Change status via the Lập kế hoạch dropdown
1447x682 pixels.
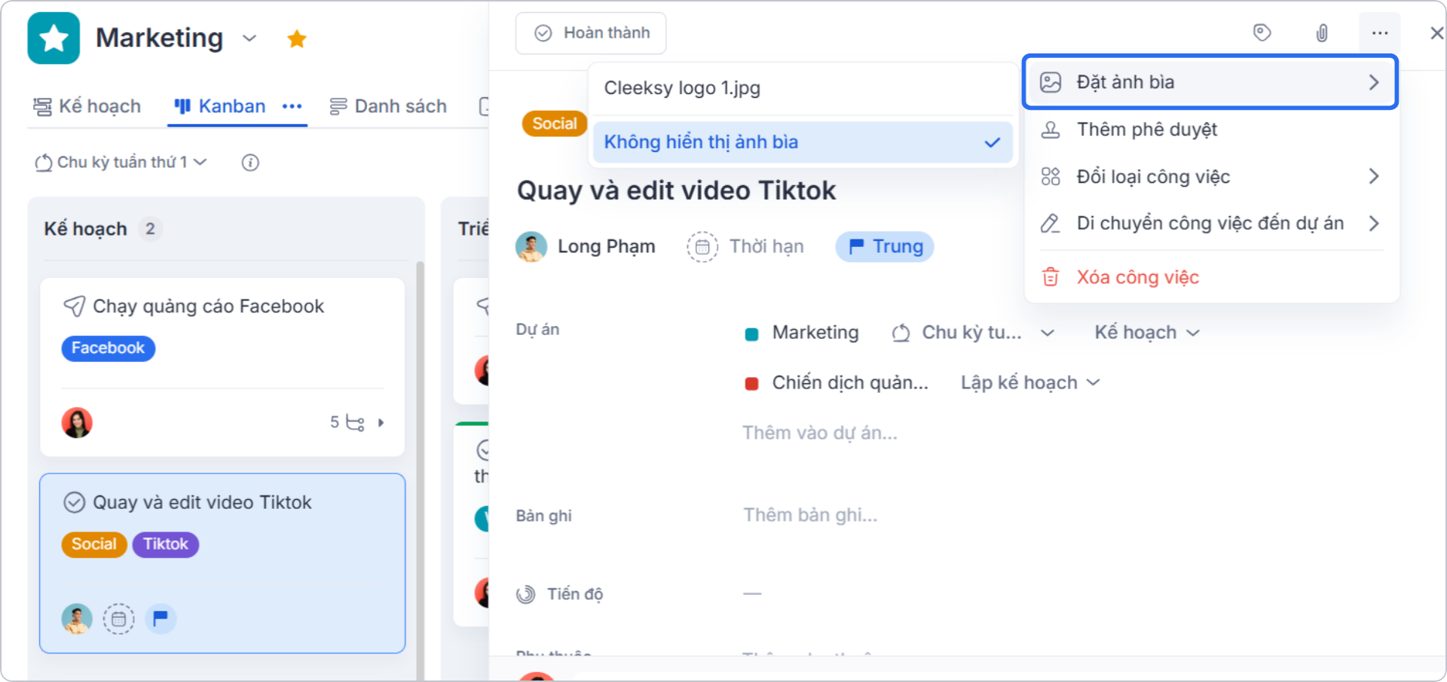pos(1029,382)
